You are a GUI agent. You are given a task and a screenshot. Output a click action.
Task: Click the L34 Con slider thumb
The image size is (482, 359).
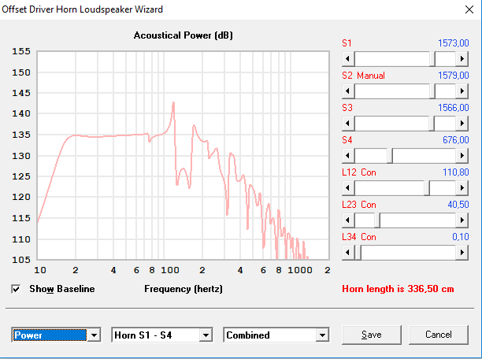tap(358, 253)
